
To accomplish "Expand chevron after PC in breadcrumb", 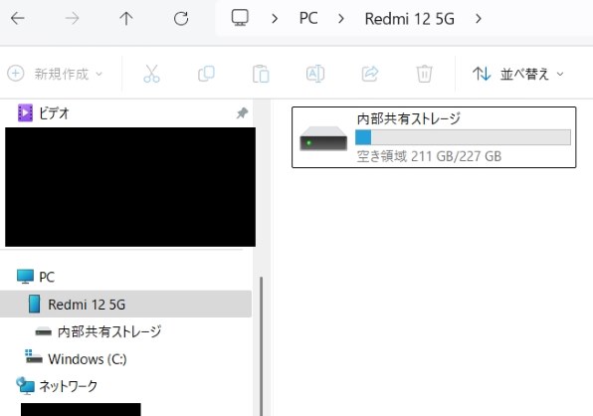I will tap(341, 19).
